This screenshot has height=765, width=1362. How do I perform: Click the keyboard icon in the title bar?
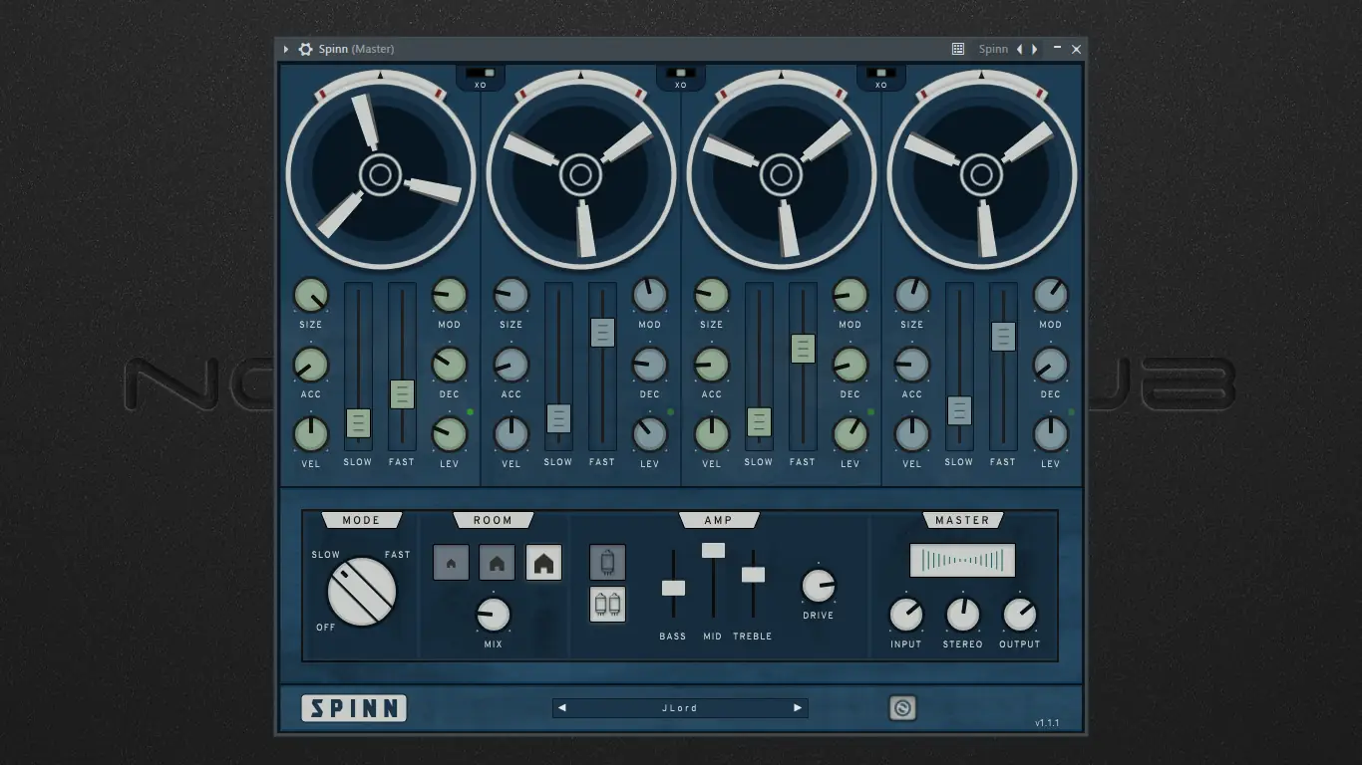958,48
